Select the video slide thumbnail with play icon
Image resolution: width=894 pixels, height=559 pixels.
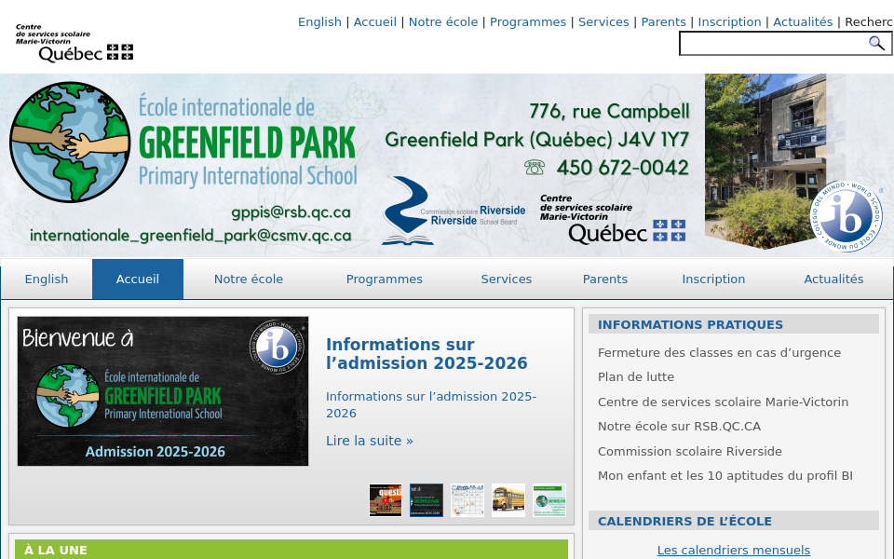point(386,500)
